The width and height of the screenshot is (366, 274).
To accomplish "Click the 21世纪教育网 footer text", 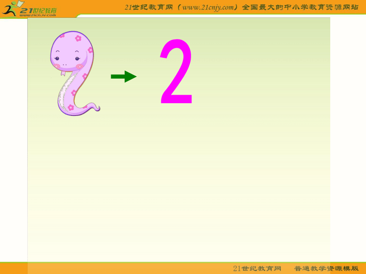I will [257, 268].
